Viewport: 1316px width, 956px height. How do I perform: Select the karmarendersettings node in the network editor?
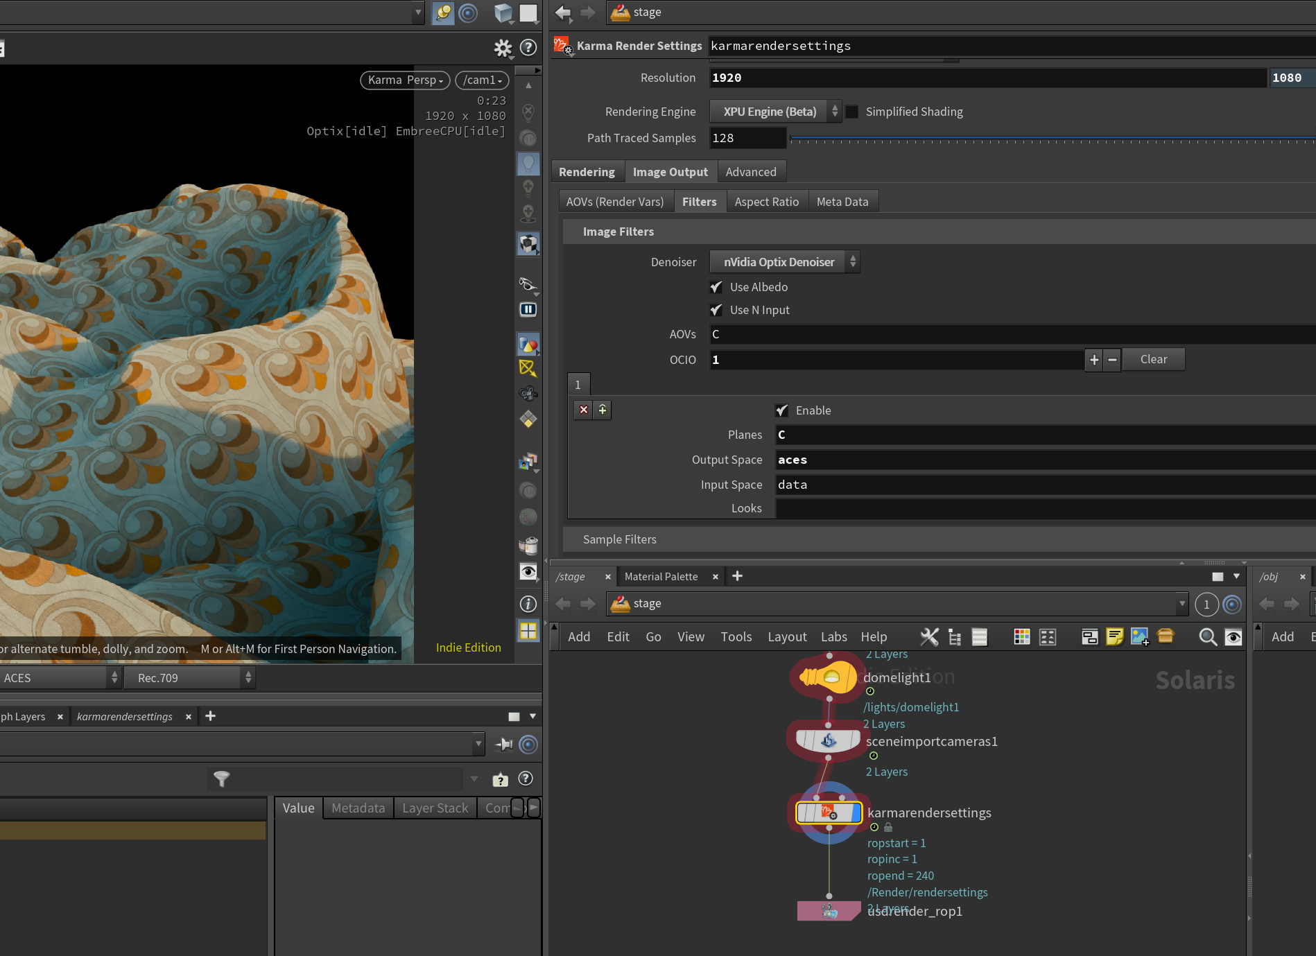(x=829, y=812)
